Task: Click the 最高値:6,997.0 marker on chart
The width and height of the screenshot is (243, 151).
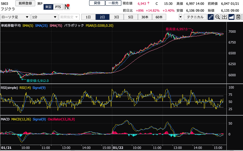Action: pos(176,29)
